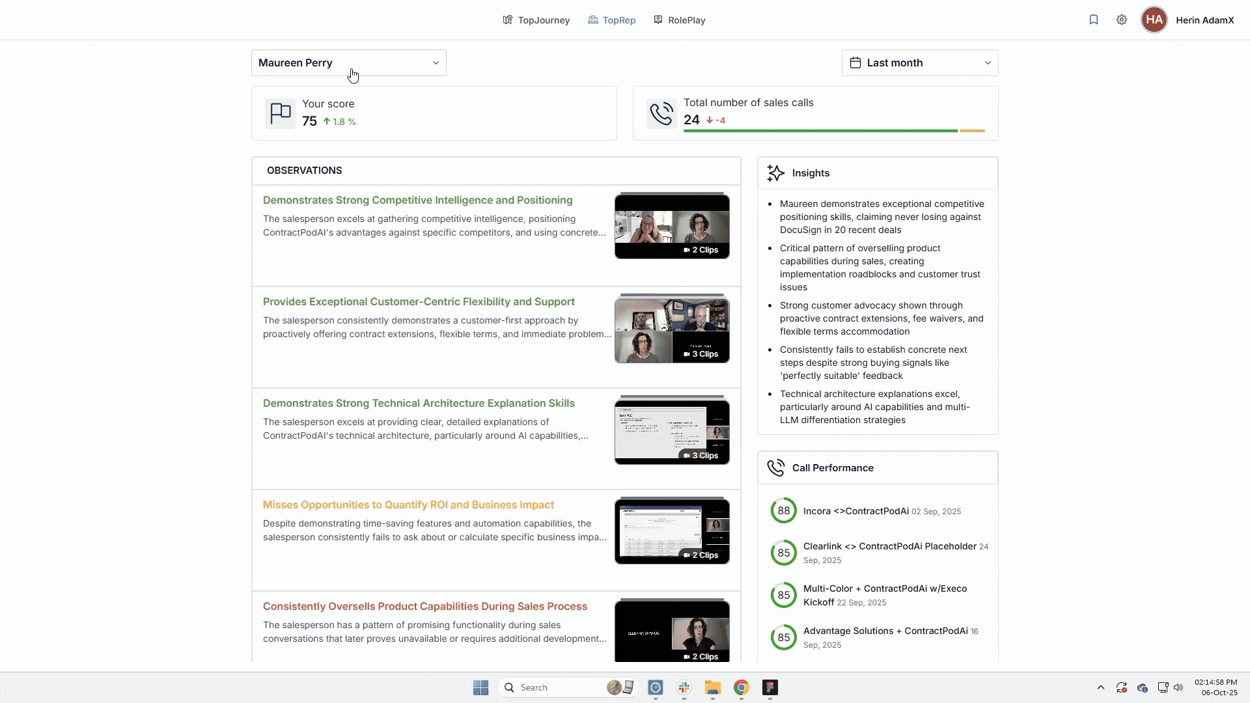Image resolution: width=1250 pixels, height=703 pixels.
Task: Click the sales calls phone icon
Action: [661, 113]
